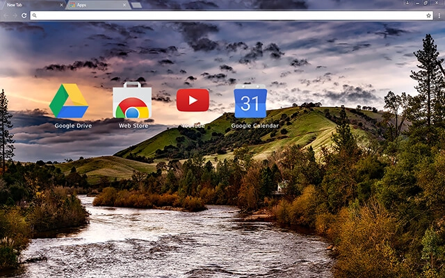445x278 pixels.
Task: Close the New Tab tab
Action: pos(61,5)
